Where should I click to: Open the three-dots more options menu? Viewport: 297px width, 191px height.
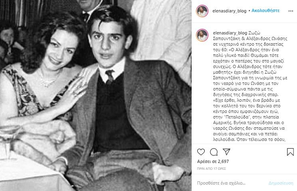(291, 11)
